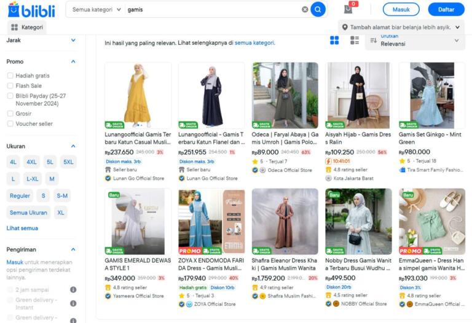Click the Masuk login button
The height and width of the screenshot is (323, 472).
pos(401,9)
